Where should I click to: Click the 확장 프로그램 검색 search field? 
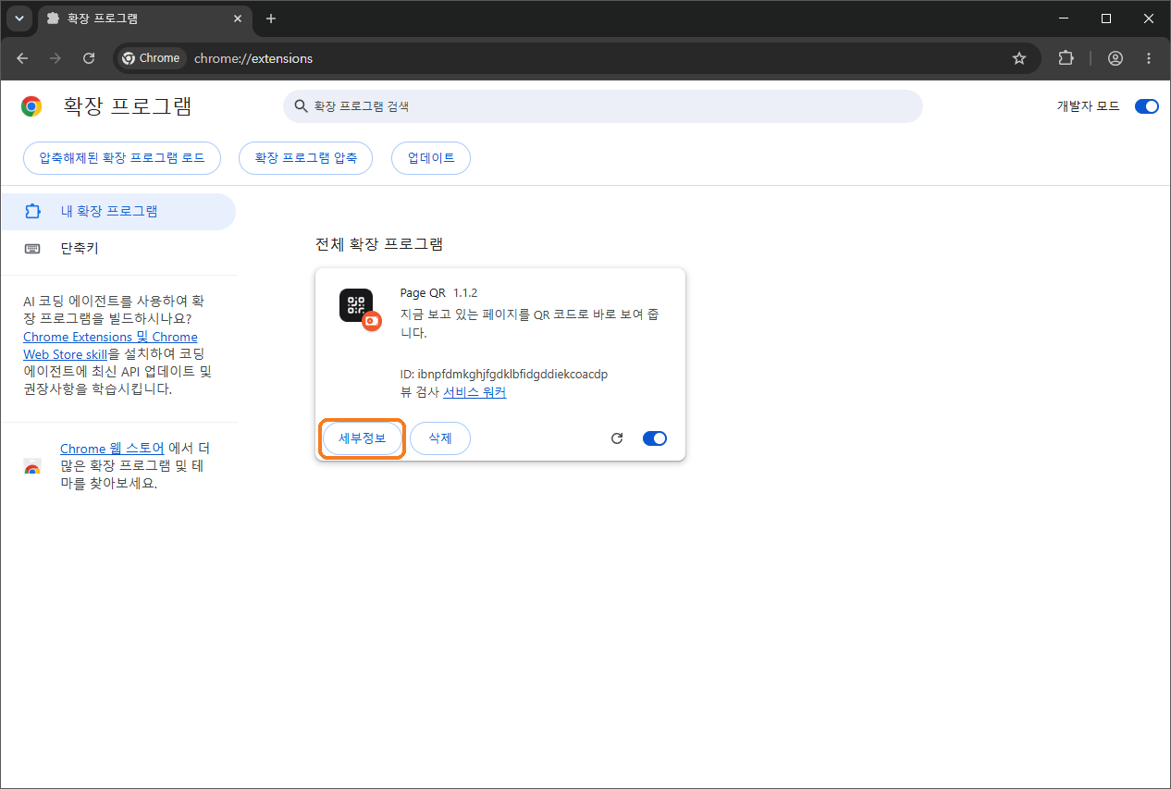click(603, 106)
